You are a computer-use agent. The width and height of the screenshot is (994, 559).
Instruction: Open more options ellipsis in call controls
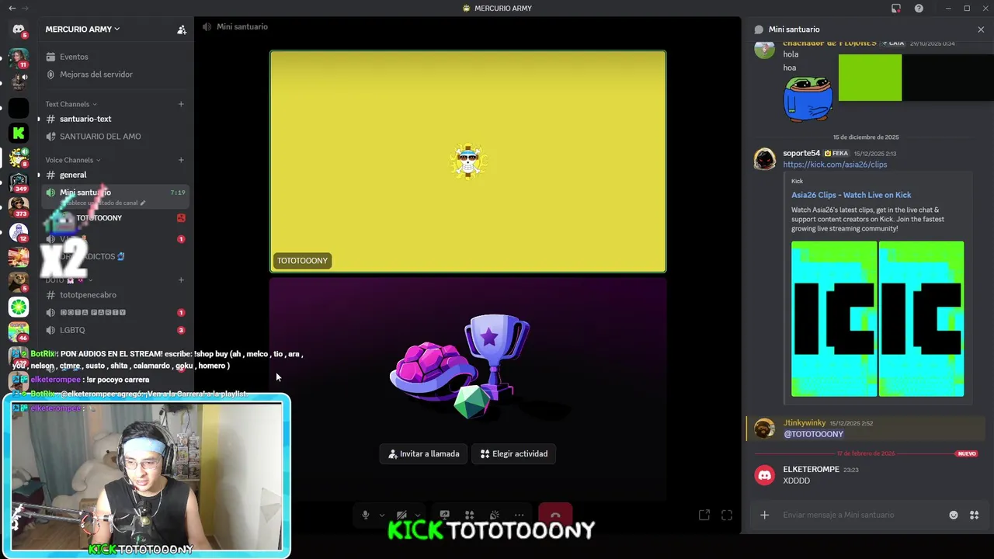coord(519,515)
